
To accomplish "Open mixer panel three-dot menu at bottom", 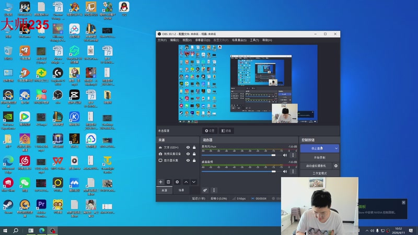I will [214, 190].
